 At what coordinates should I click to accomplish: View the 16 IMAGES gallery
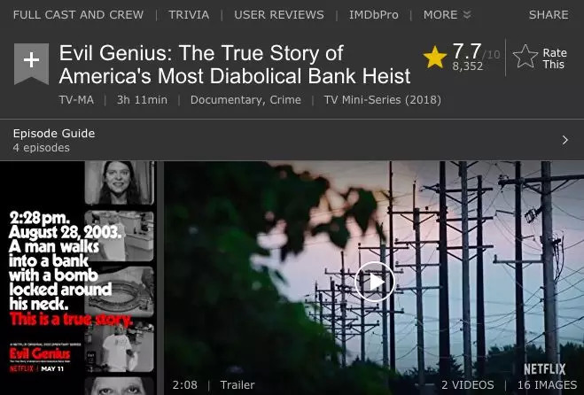[547, 384]
